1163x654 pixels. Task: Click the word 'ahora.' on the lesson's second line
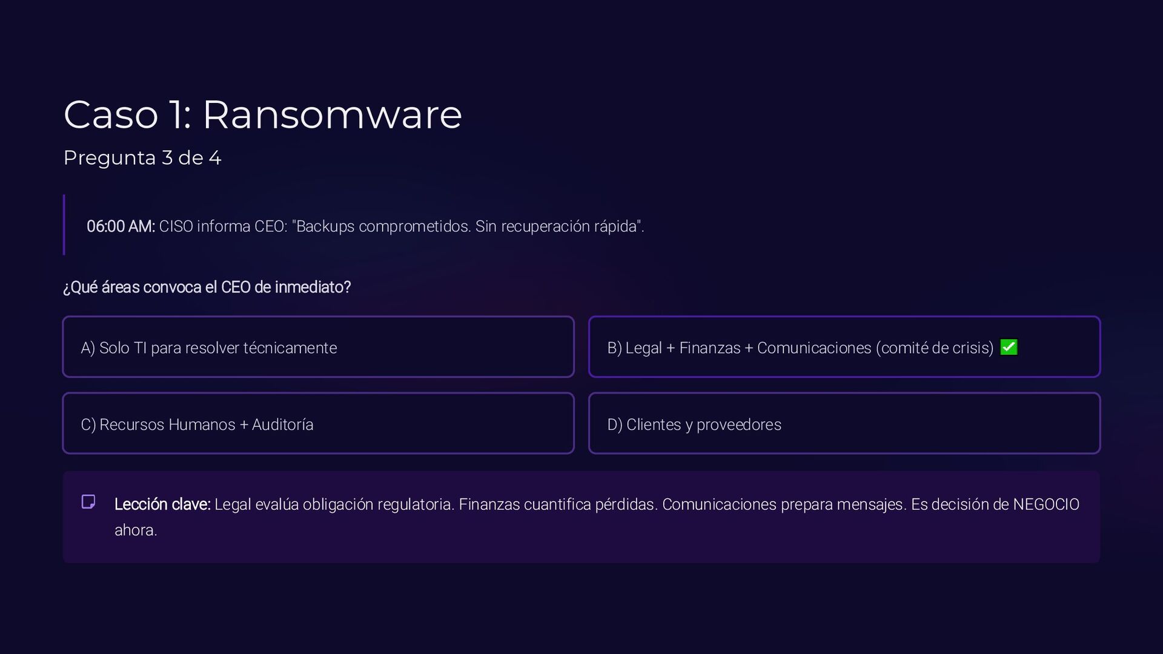tap(136, 530)
